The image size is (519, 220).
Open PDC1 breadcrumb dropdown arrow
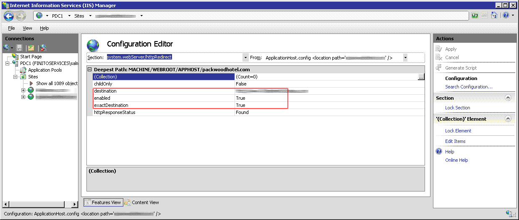pyautogui.click(x=69, y=16)
